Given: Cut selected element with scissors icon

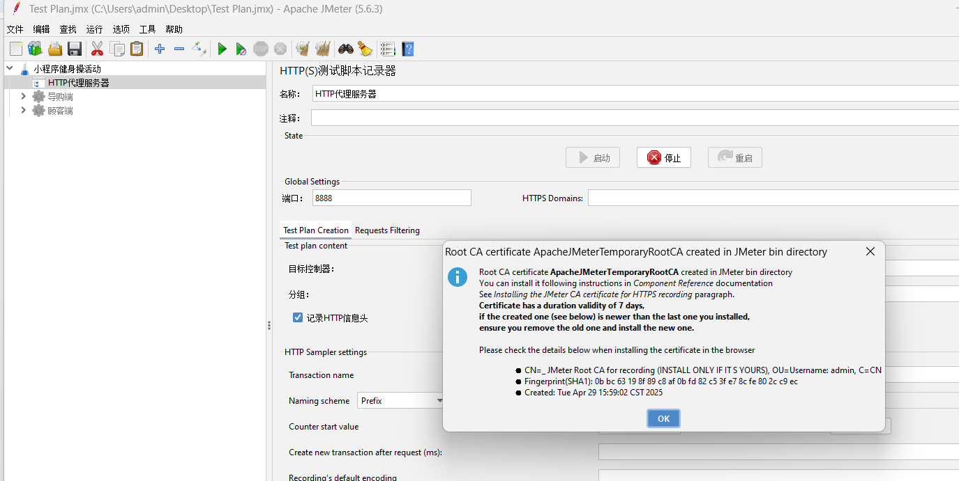Looking at the screenshot, I should click(97, 49).
